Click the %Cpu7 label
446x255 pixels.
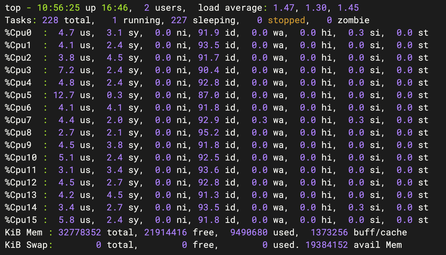18,120
